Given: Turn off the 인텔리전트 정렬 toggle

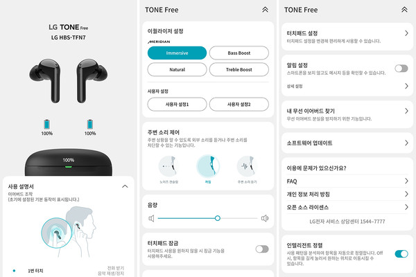Looking at the screenshot, I should (401, 253).
